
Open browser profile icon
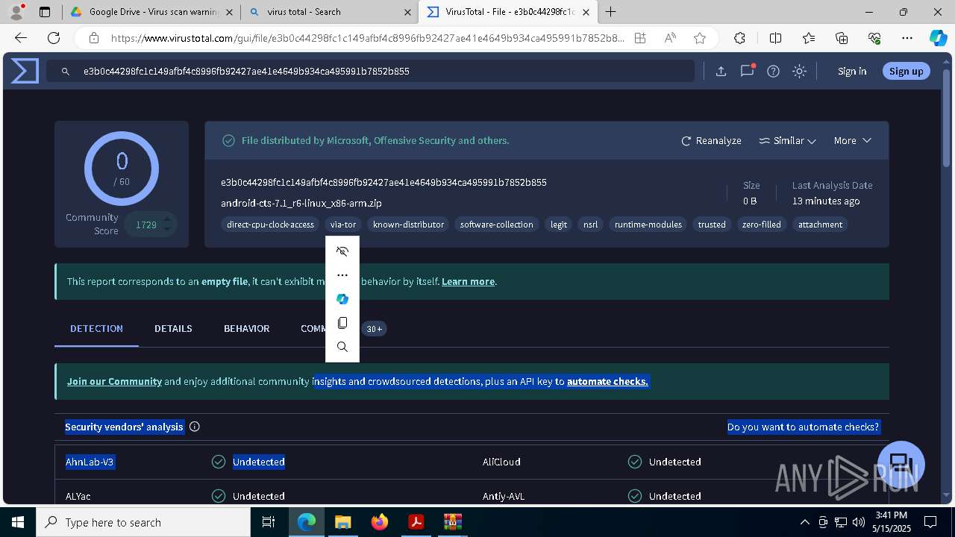click(x=16, y=12)
